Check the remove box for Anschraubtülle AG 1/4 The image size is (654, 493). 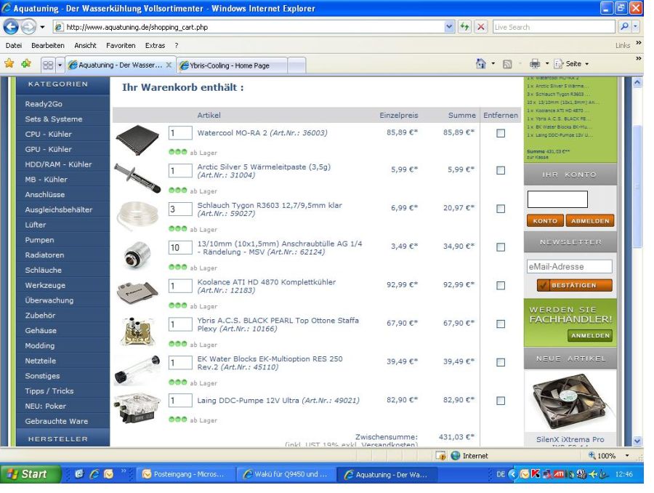[x=501, y=247]
